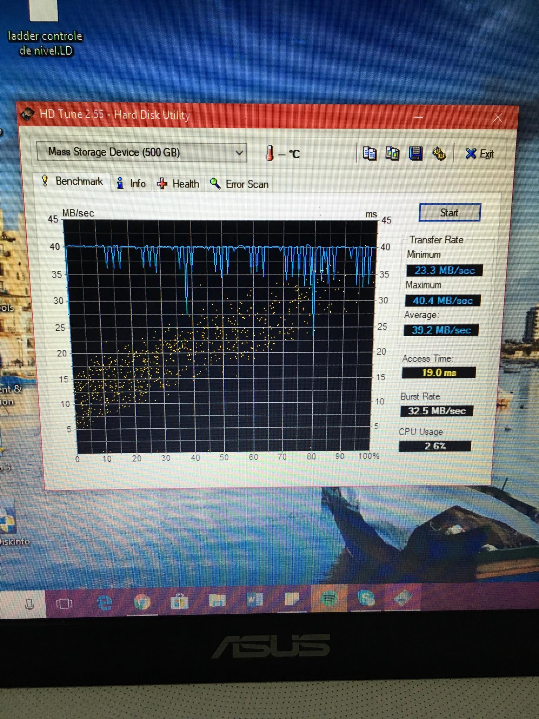Open the disk selection dropdown
Screen dimensions: 539x719
tap(141, 152)
